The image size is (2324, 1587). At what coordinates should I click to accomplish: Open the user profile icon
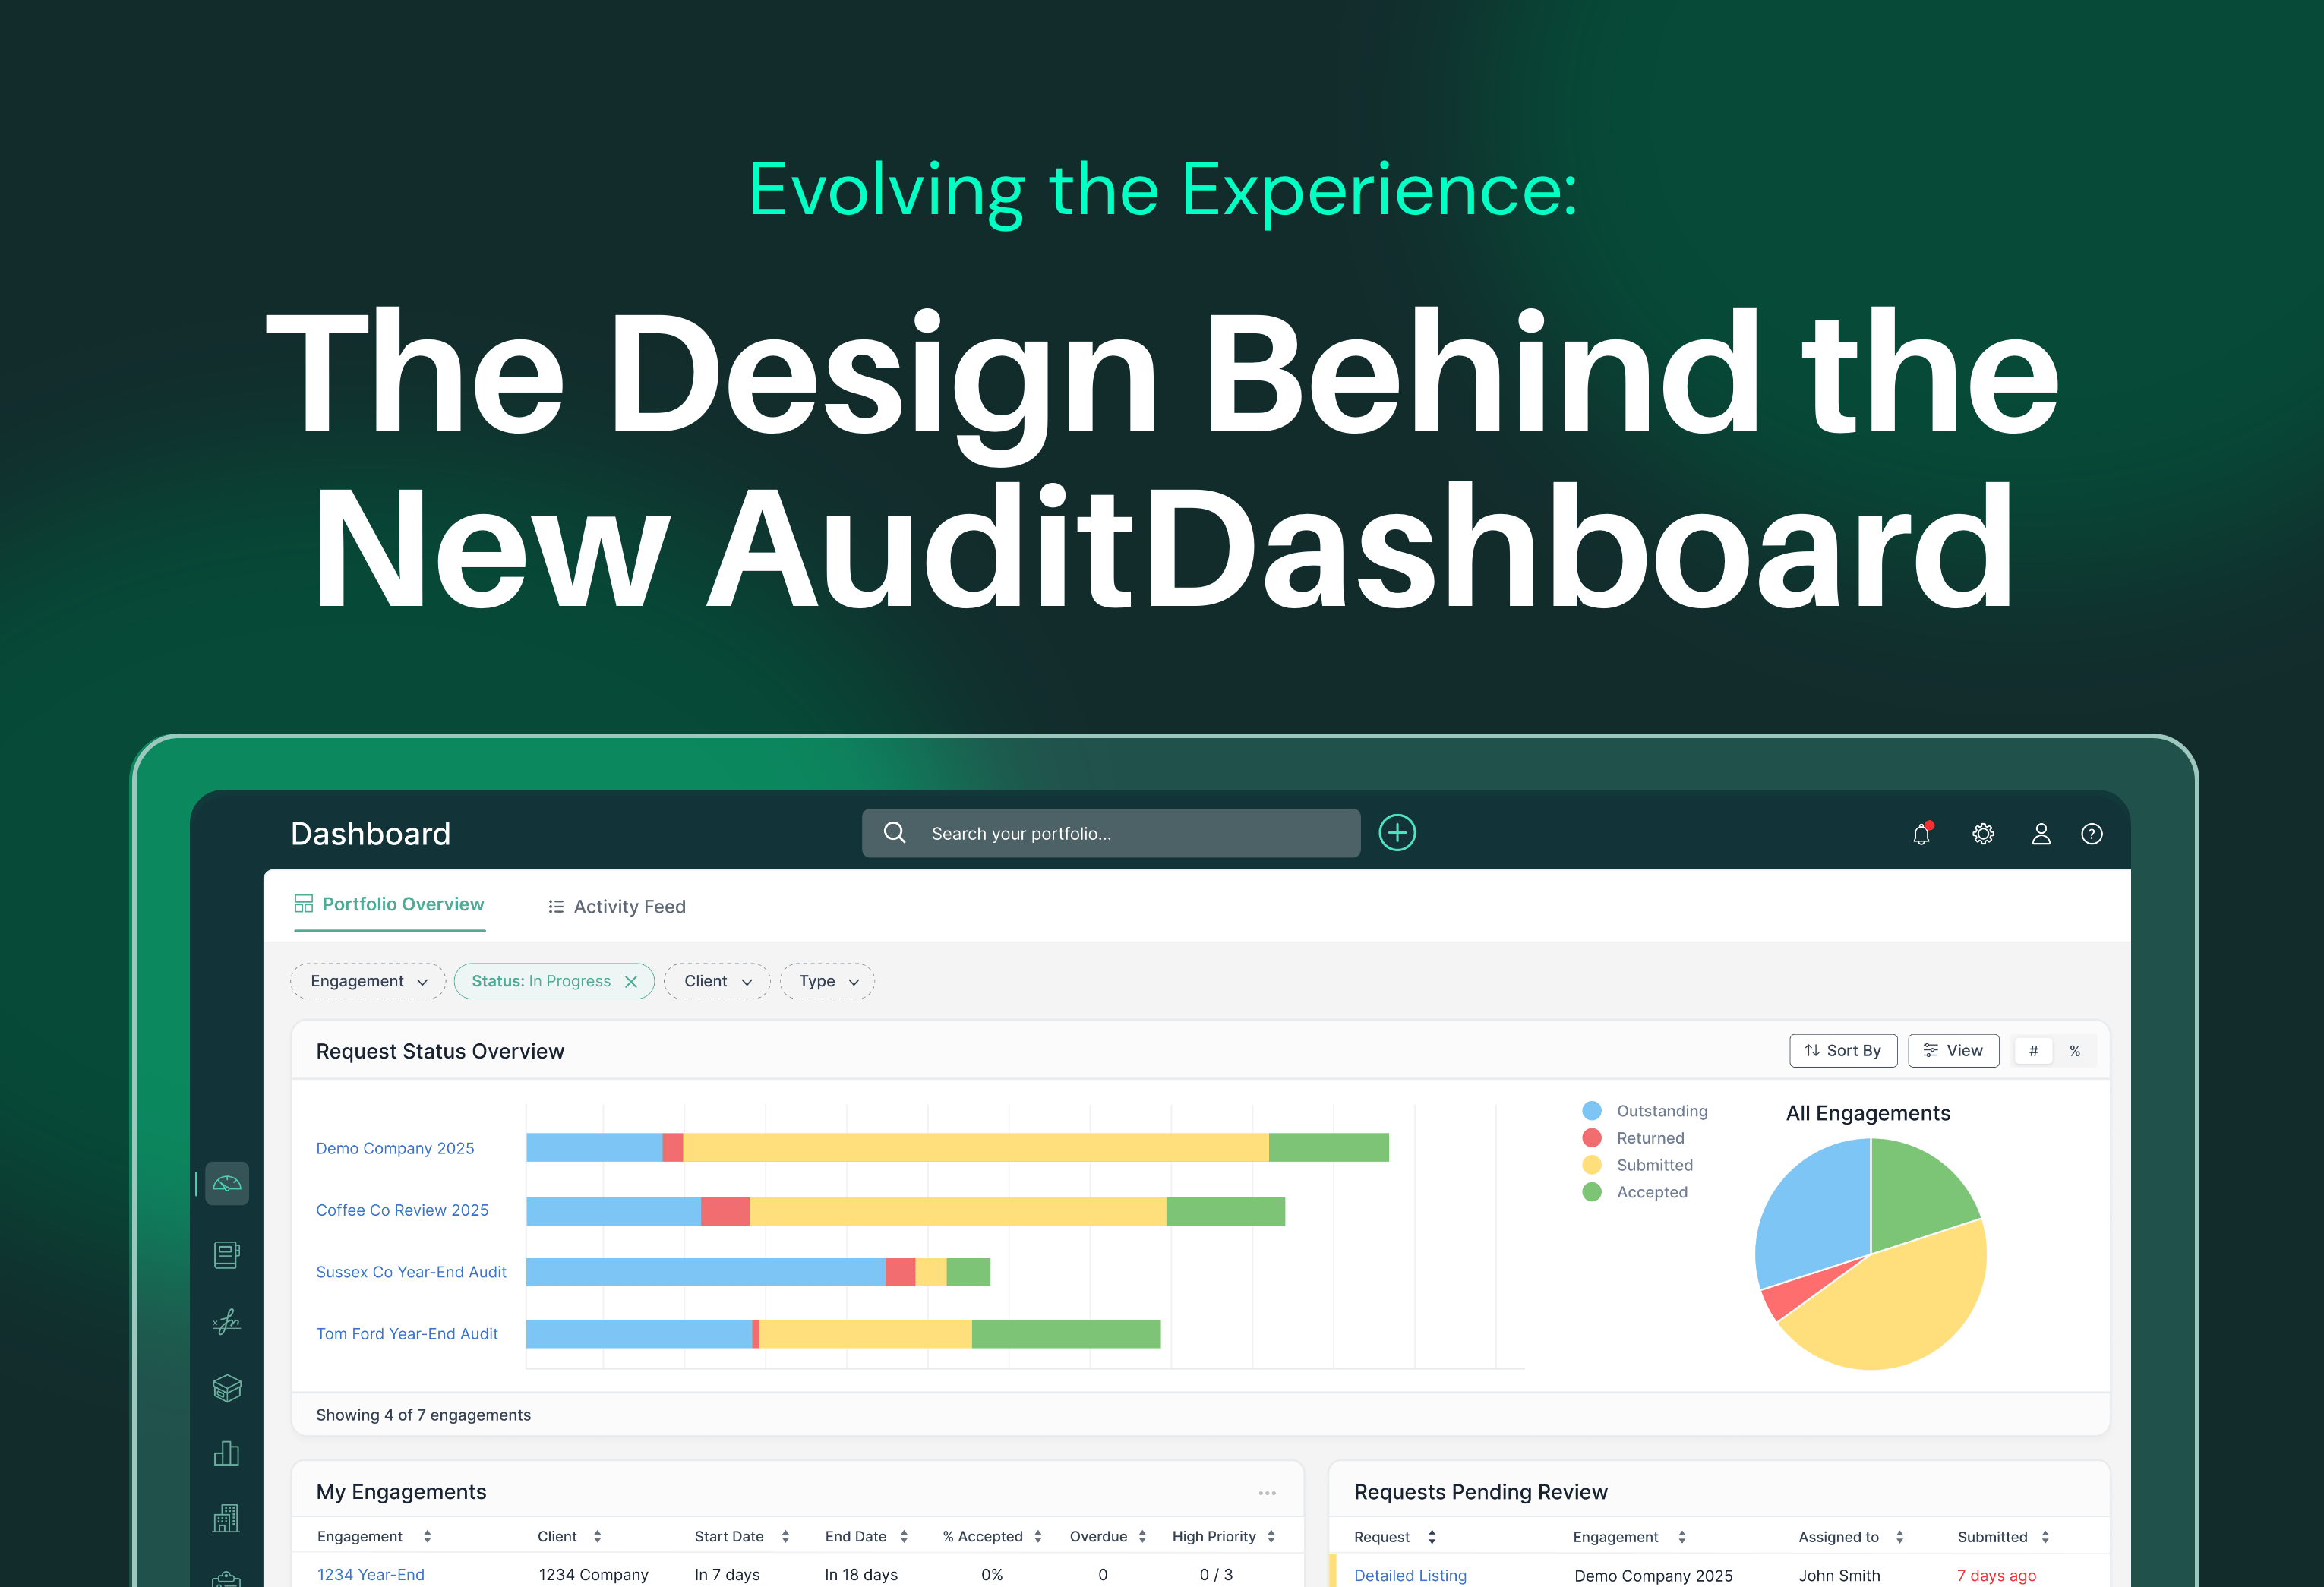(x=2040, y=834)
